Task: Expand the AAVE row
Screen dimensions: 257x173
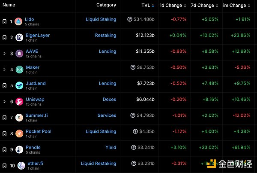Action: click(x=4, y=54)
